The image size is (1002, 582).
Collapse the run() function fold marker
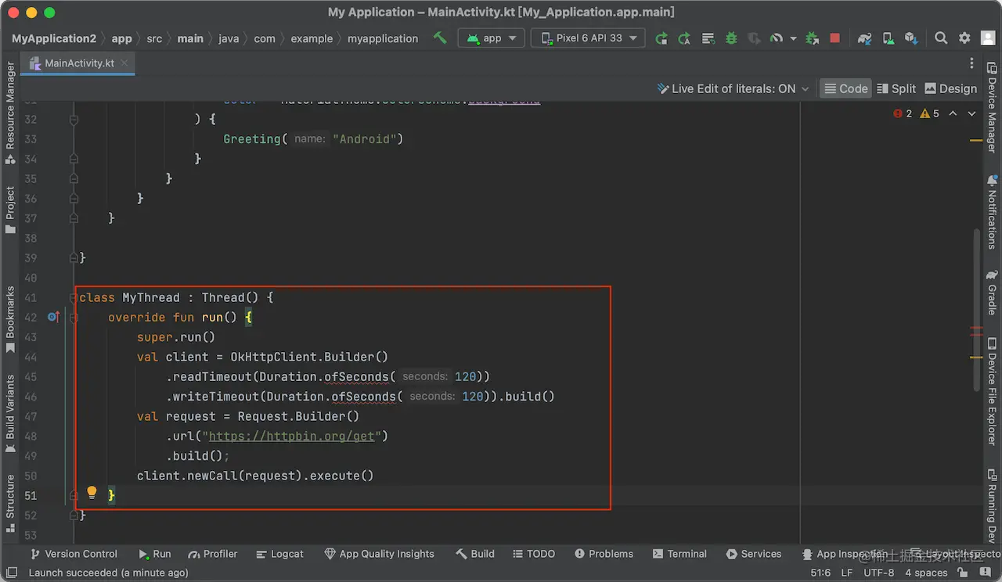pos(74,317)
